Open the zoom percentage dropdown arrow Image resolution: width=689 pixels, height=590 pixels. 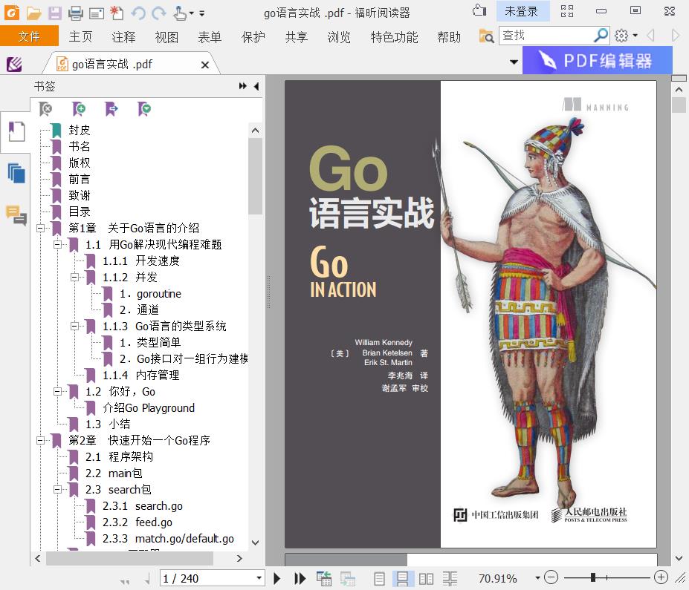point(537,578)
